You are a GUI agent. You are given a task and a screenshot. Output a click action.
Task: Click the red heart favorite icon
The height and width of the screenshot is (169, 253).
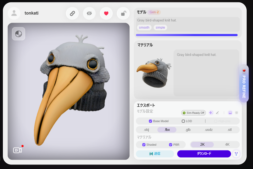[x=106, y=14]
